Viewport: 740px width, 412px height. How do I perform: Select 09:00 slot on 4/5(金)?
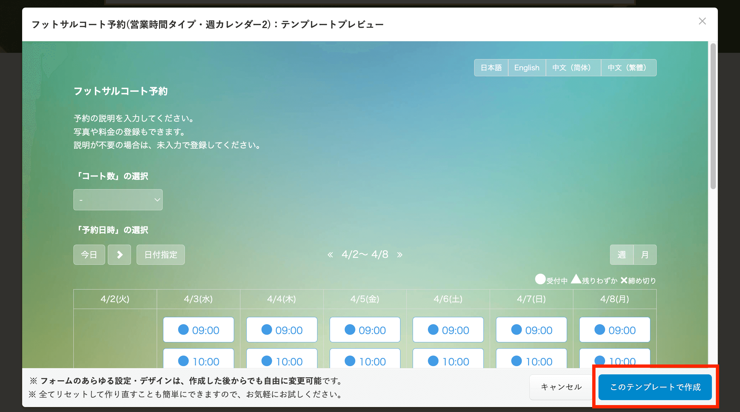coord(365,330)
